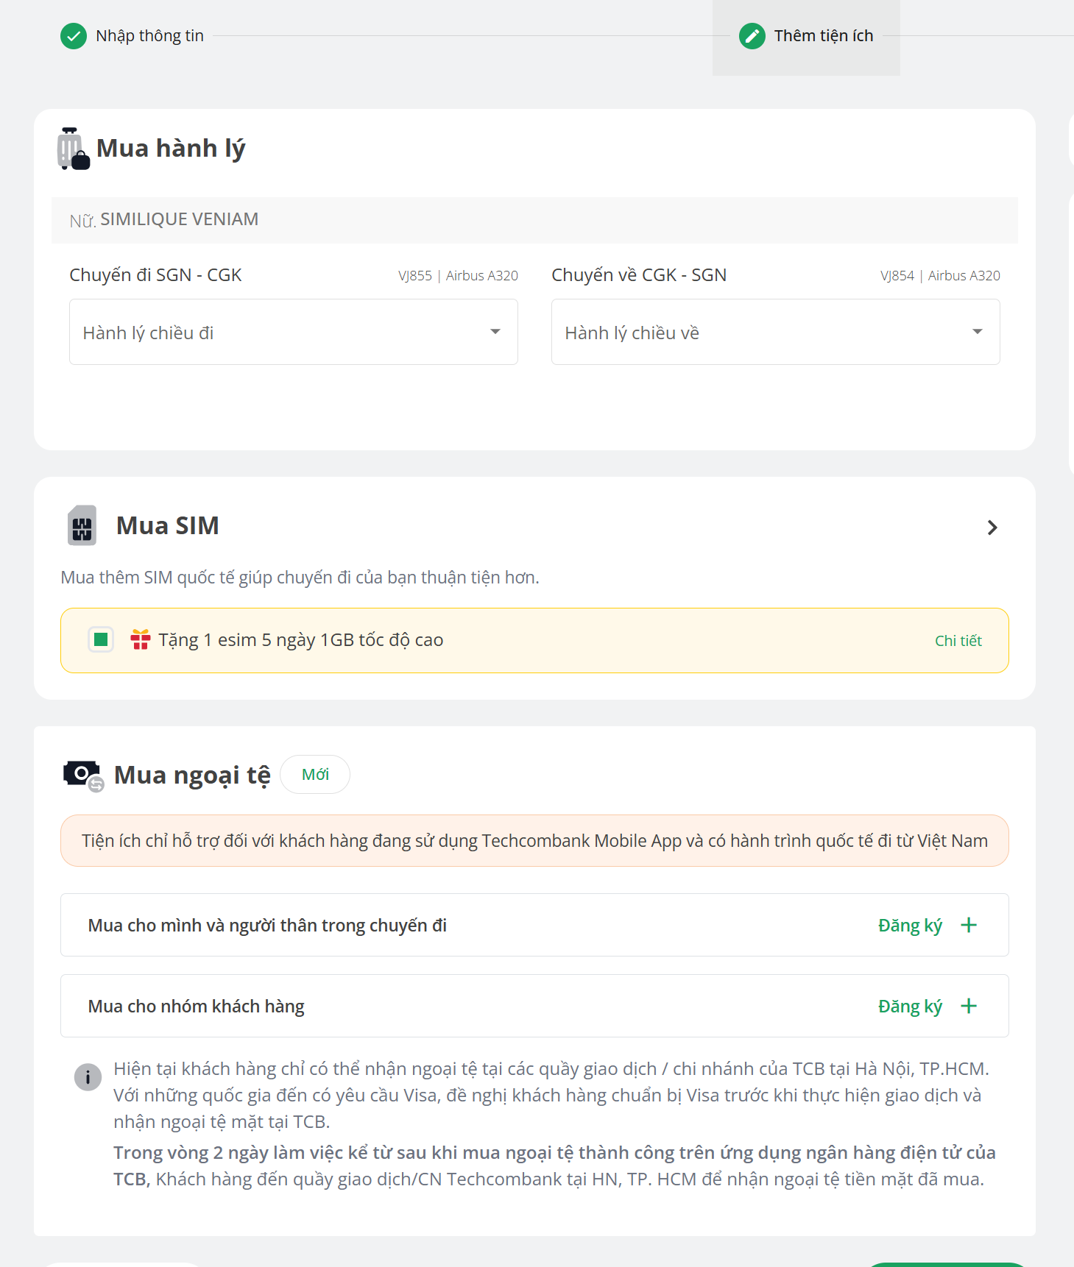Click plus icon for Mua cho mình row
The height and width of the screenshot is (1267, 1074).
(x=969, y=925)
